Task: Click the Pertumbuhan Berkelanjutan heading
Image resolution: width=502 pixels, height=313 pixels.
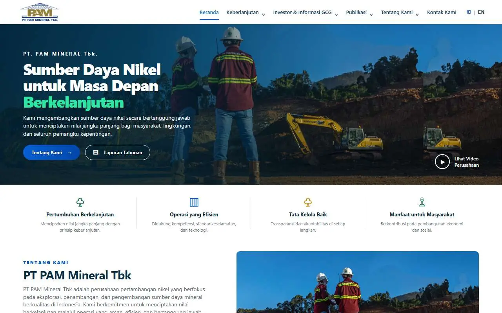Action: [80, 214]
